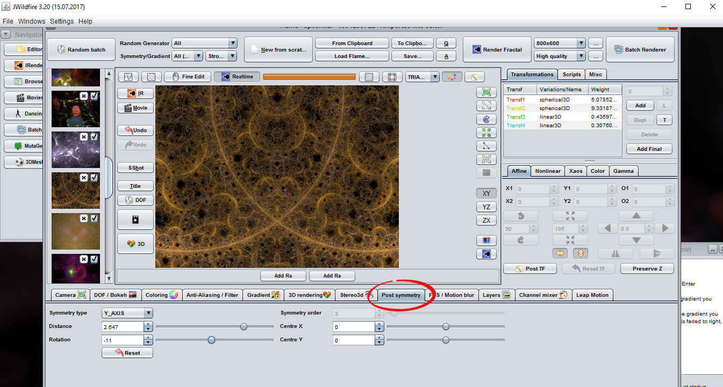Viewport: 723px width, 387px height.
Task: Click the green image-frame icon right of preview
Action: 486,92
